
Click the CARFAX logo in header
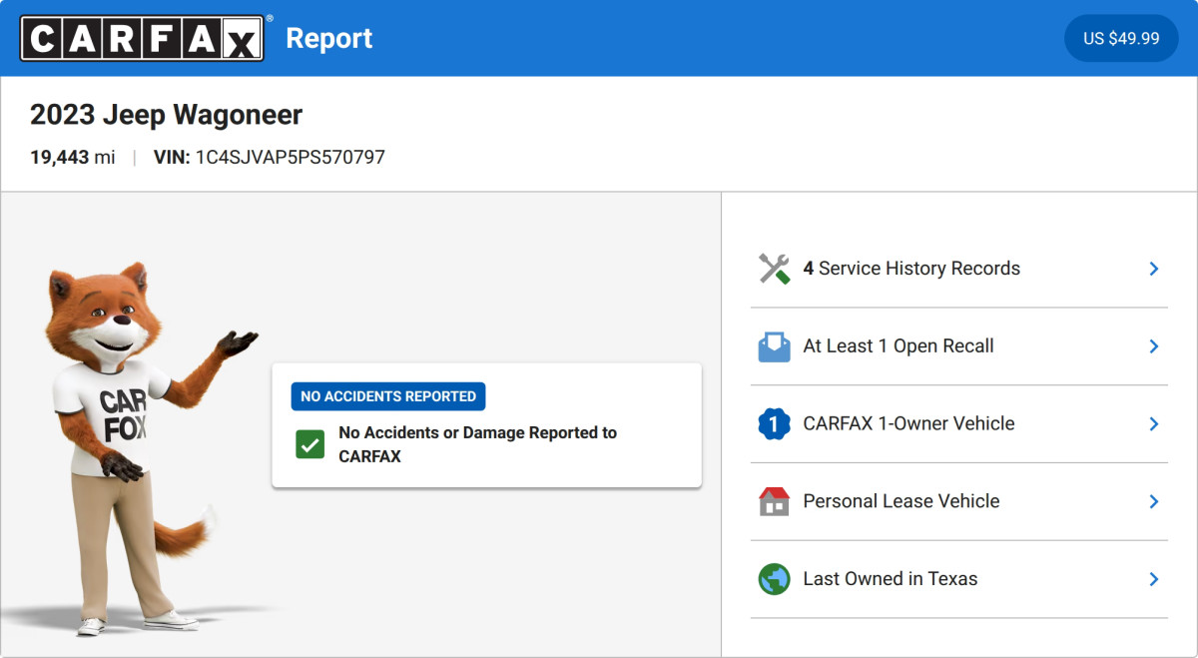click(x=143, y=38)
